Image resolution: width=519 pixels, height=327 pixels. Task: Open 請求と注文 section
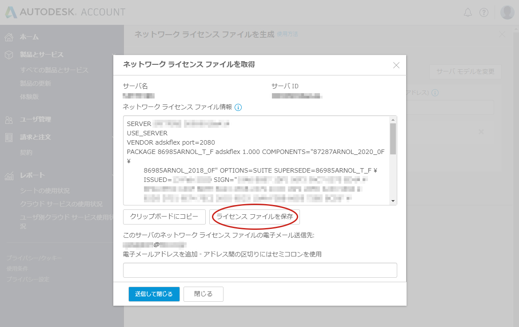pos(36,137)
